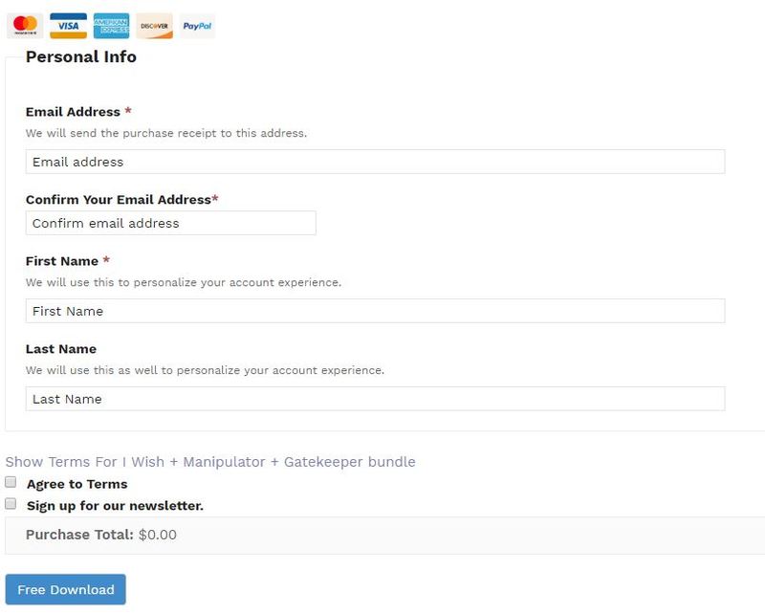
Task: Click the Agree to Terms label
Action: click(76, 484)
